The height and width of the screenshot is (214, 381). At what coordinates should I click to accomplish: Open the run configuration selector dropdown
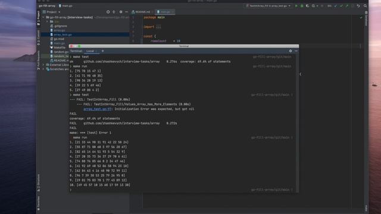268,6
